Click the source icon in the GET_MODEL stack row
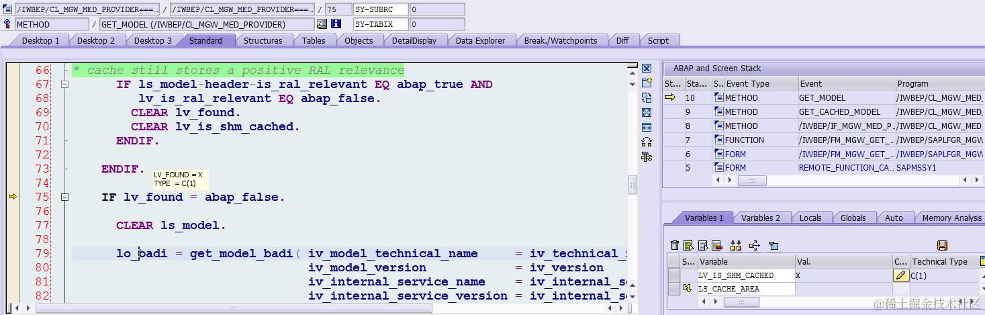985x315 pixels. (x=718, y=98)
